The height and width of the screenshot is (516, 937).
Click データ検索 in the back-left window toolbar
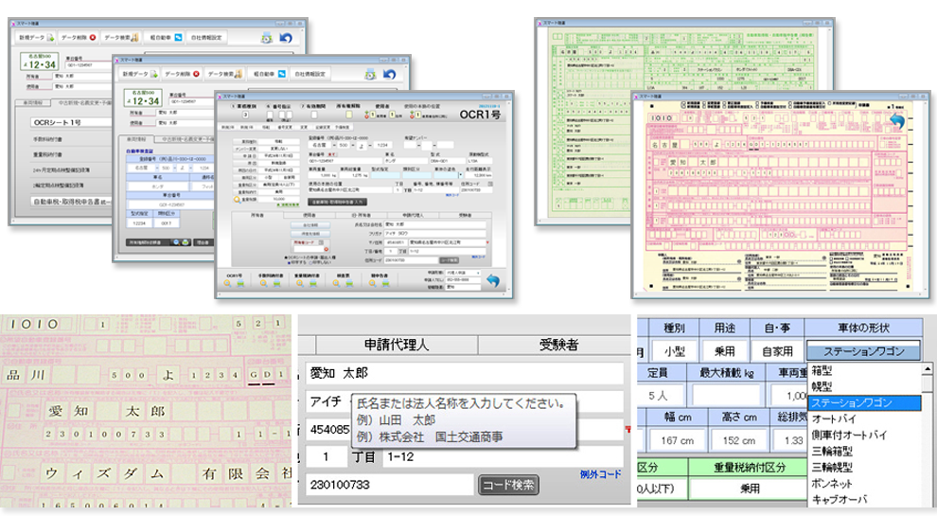pos(121,37)
